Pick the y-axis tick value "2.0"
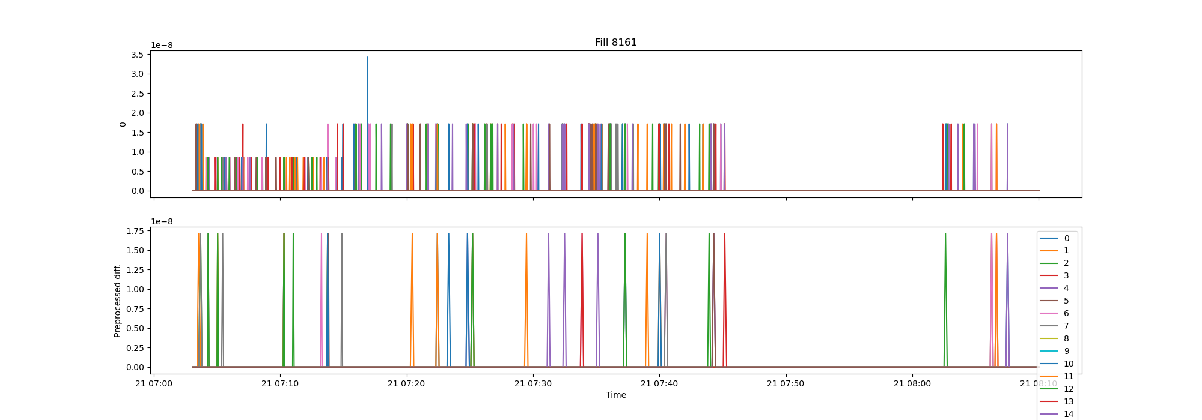 click(x=138, y=113)
